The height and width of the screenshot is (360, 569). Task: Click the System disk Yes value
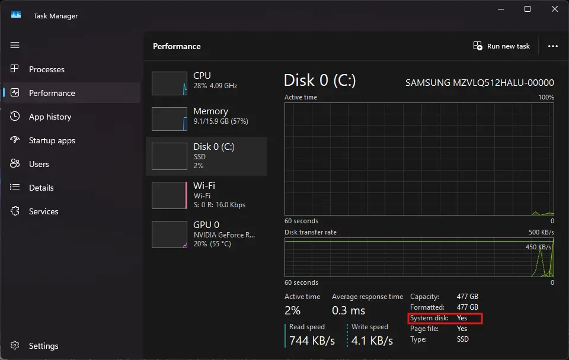462,318
